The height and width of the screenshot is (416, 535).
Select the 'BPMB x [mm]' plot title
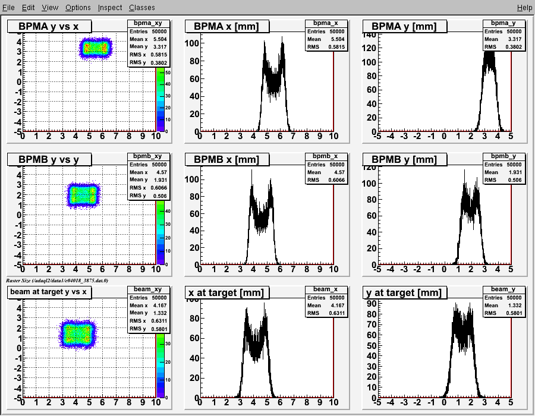click(x=226, y=160)
